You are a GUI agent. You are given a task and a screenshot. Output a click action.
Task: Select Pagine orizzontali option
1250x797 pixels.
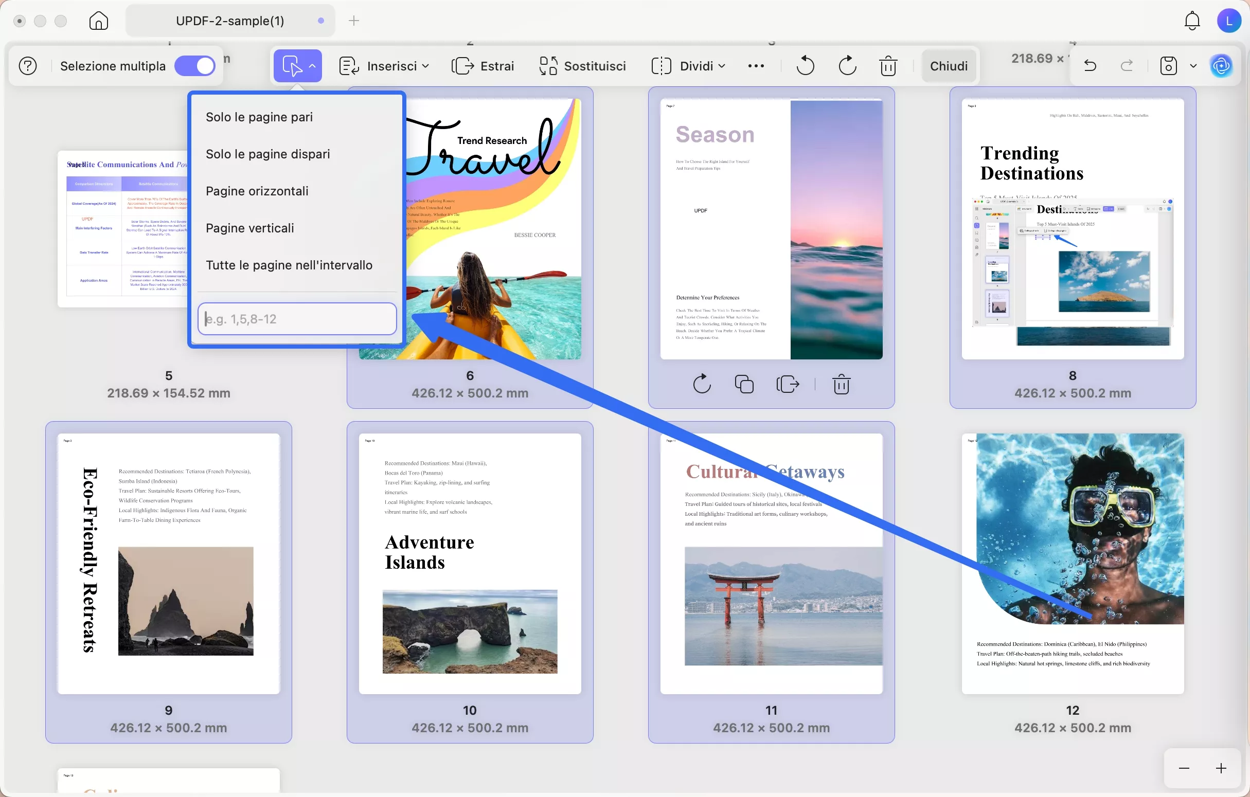pyautogui.click(x=257, y=191)
